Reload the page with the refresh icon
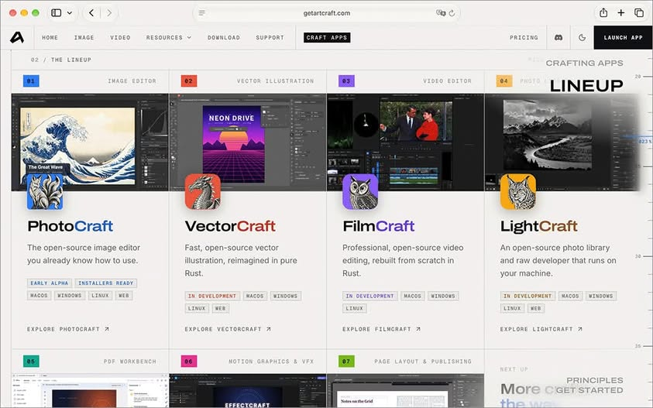 tap(452, 13)
